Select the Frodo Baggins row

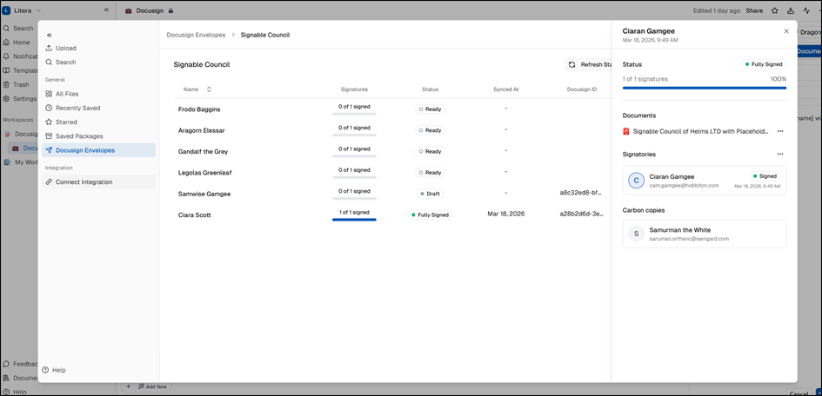(392, 109)
